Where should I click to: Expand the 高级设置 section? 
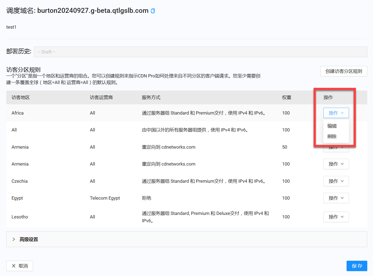tap(29, 239)
